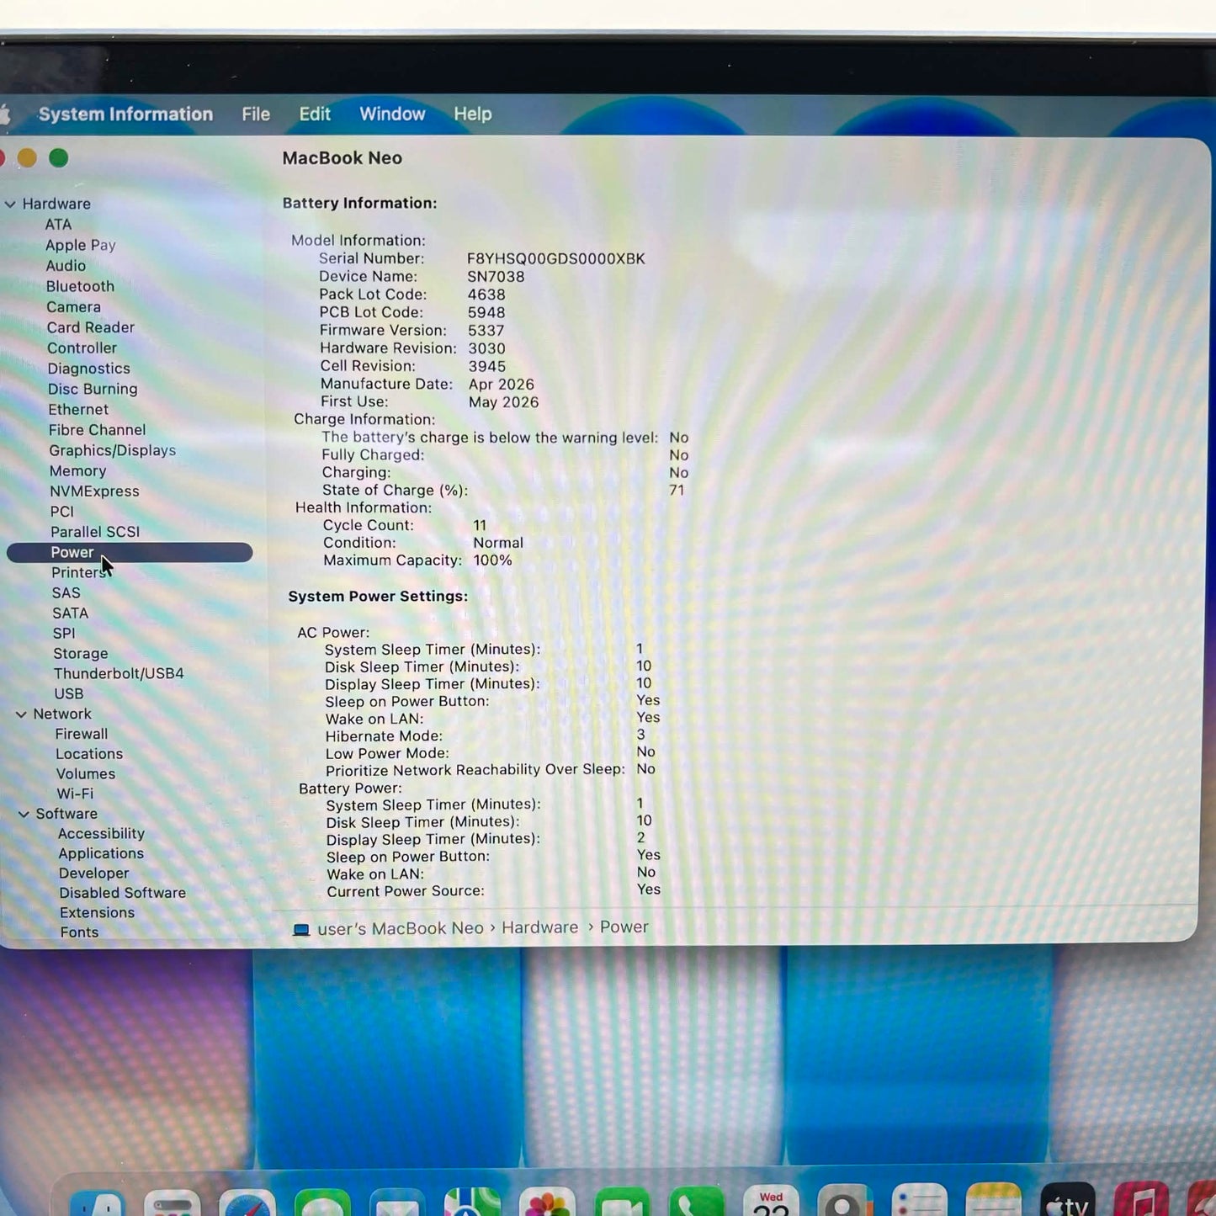Collapse the Hardware section chevron
The height and width of the screenshot is (1216, 1216).
coord(10,204)
